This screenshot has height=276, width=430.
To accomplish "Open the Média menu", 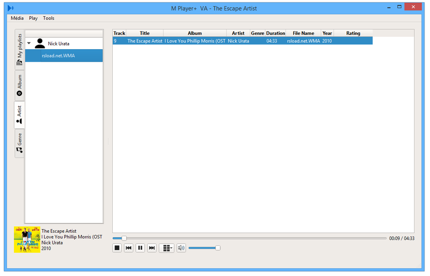I will 17,18.
